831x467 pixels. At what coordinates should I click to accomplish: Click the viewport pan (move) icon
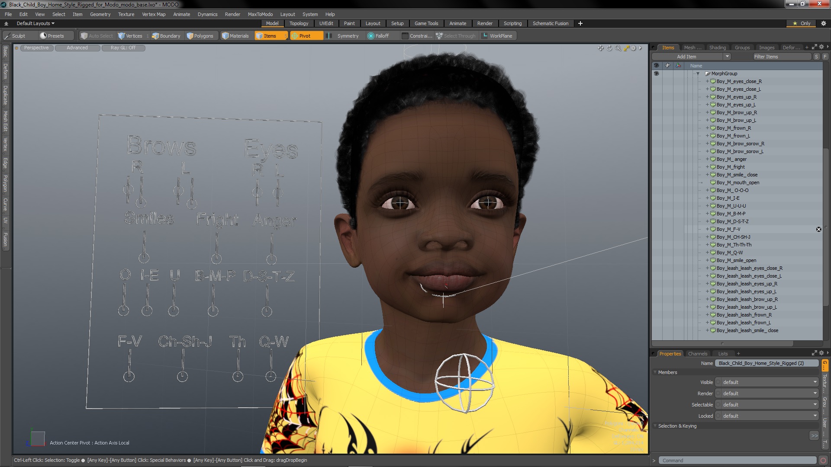pyautogui.click(x=601, y=48)
